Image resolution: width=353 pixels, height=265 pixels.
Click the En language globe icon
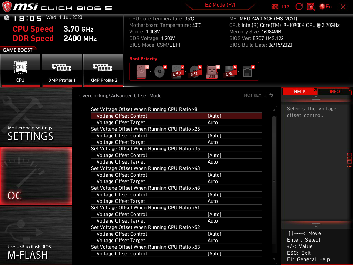point(322,6)
